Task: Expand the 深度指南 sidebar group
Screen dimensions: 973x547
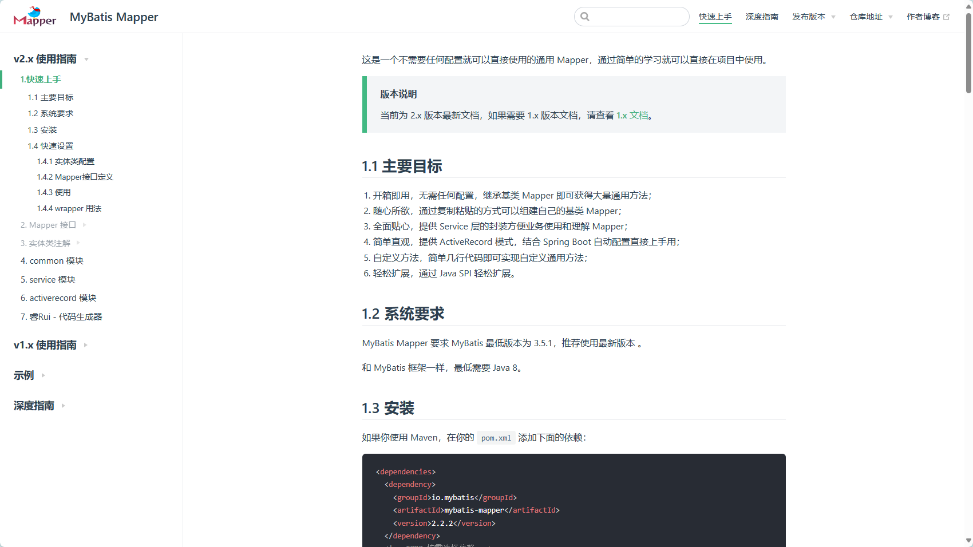Action: pos(39,406)
